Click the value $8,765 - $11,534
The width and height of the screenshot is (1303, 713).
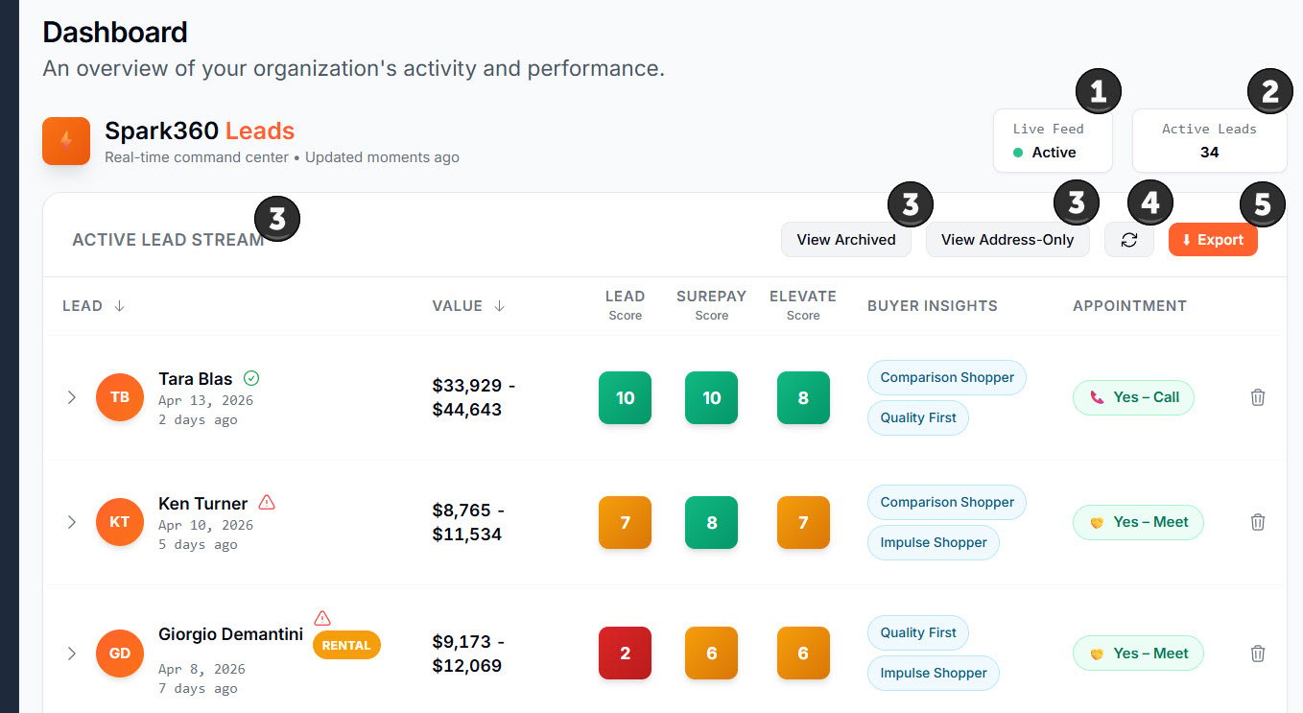pyautogui.click(x=467, y=522)
